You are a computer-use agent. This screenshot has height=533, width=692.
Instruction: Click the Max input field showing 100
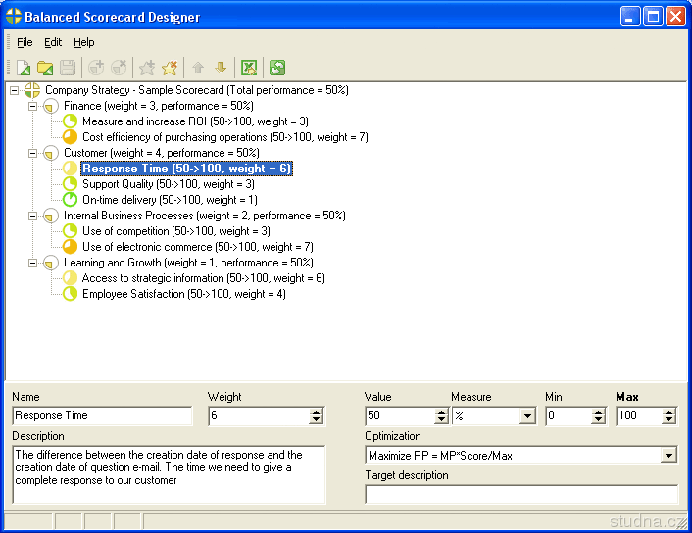point(639,415)
